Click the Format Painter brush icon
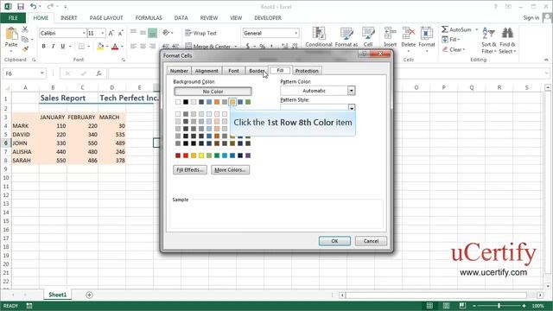553x311 pixels. pos(25,48)
